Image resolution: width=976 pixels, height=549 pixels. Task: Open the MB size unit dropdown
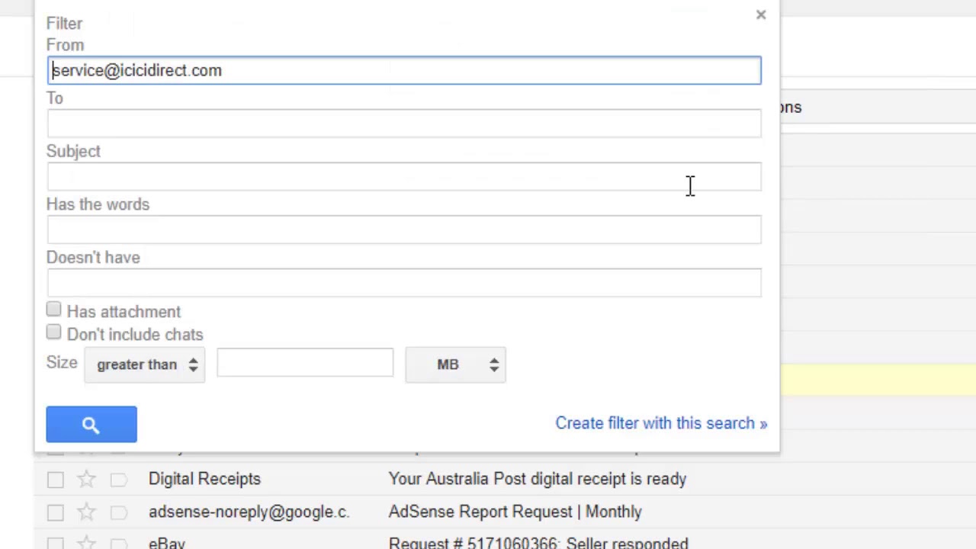click(x=455, y=364)
